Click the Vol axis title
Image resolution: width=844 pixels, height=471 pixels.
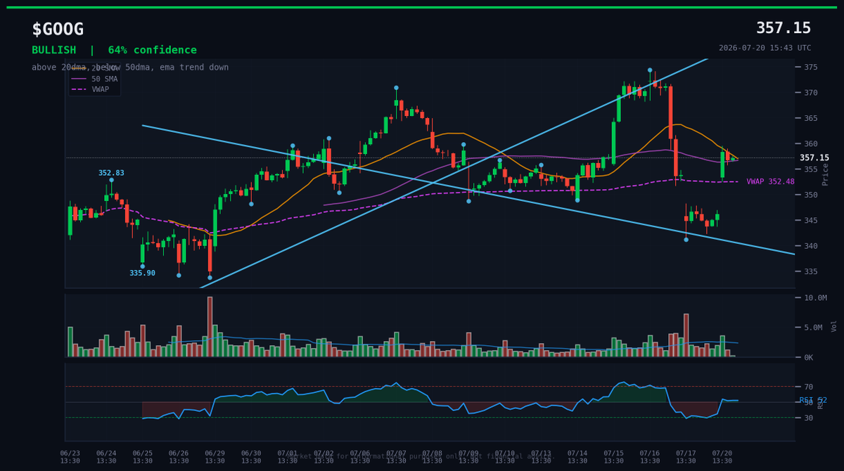[x=834, y=326]
